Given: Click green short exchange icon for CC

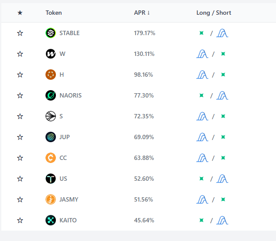Looking at the screenshot, I should (x=223, y=158).
